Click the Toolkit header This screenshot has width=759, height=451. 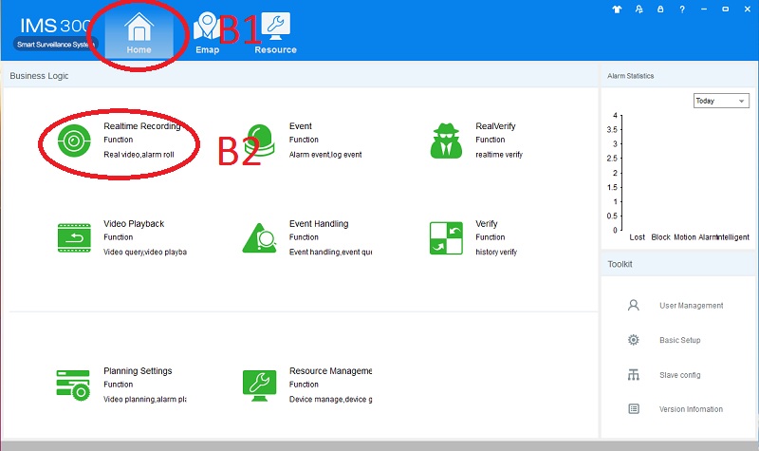tap(620, 264)
